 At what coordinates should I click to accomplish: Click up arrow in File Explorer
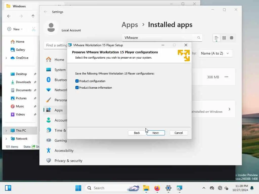tap(33, 16)
